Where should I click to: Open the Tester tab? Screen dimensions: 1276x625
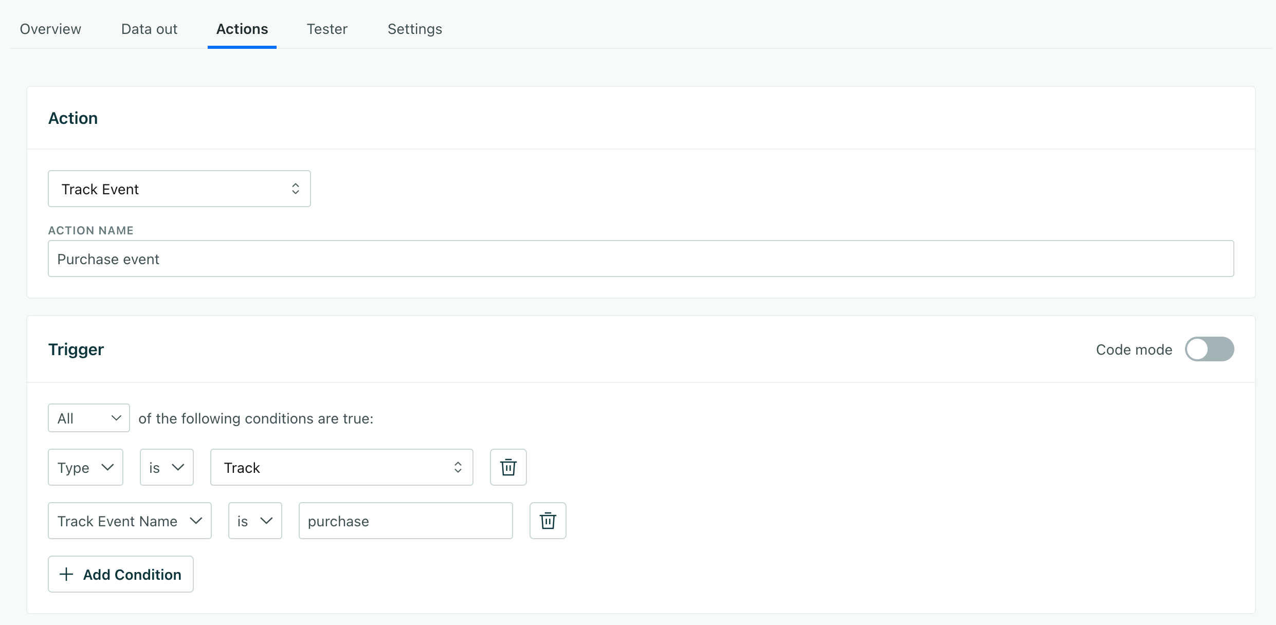coord(327,29)
